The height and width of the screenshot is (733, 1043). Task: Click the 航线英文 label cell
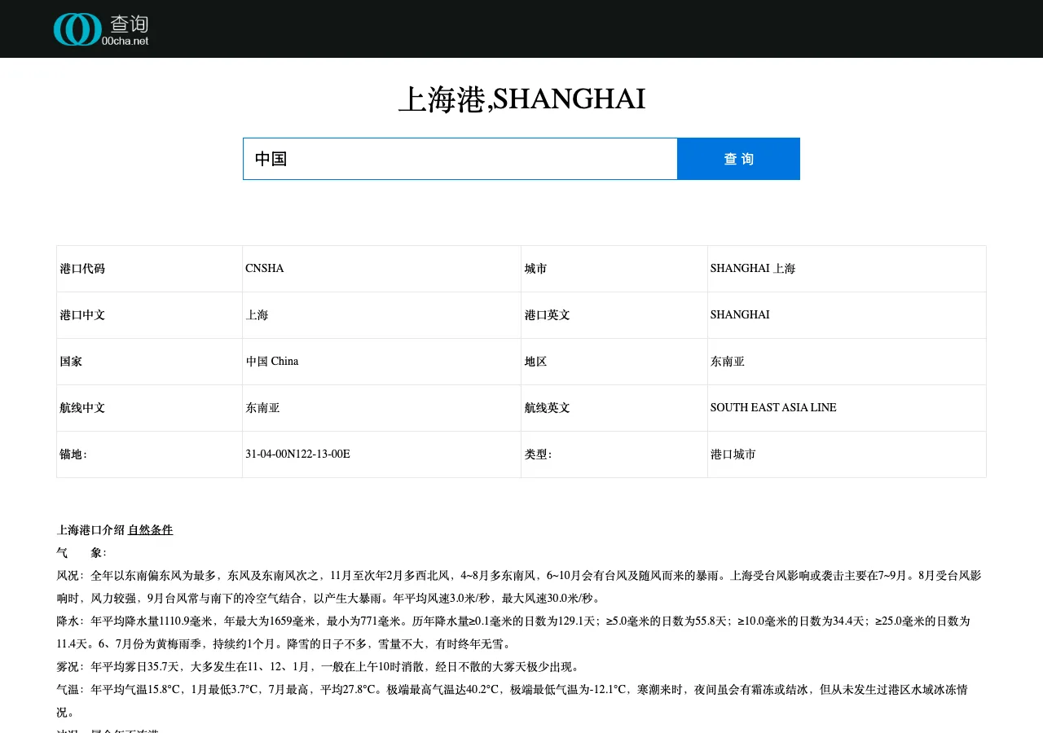coord(614,408)
